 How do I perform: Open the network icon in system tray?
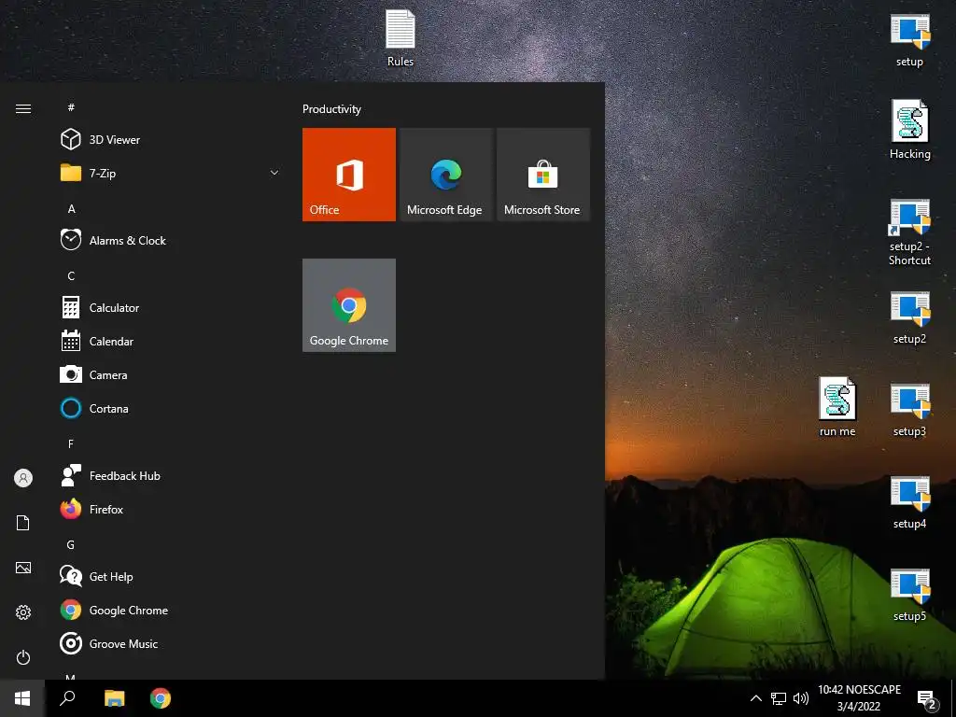pos(779,698)
